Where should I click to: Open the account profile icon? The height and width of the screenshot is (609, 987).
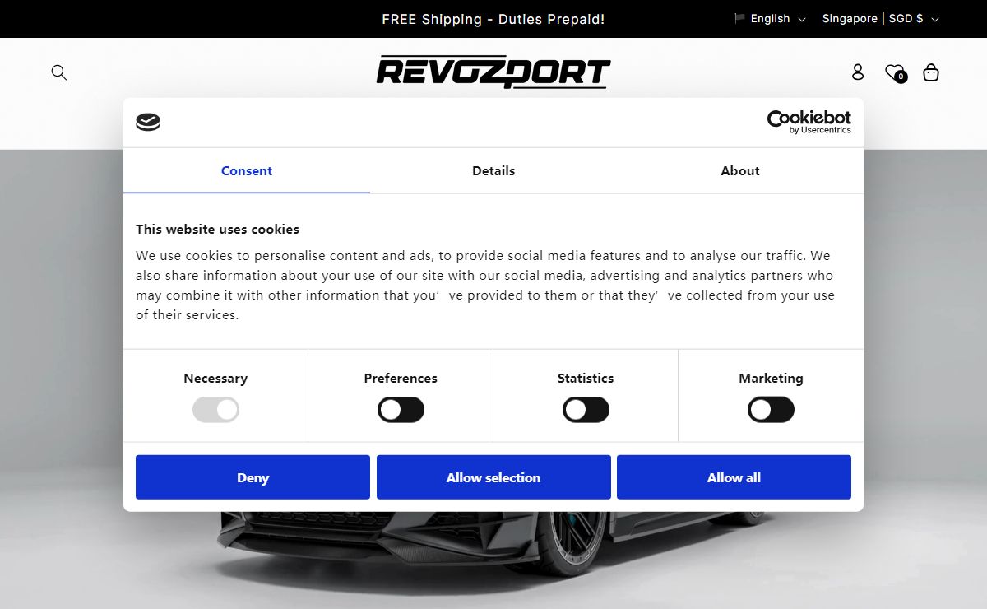858,72
